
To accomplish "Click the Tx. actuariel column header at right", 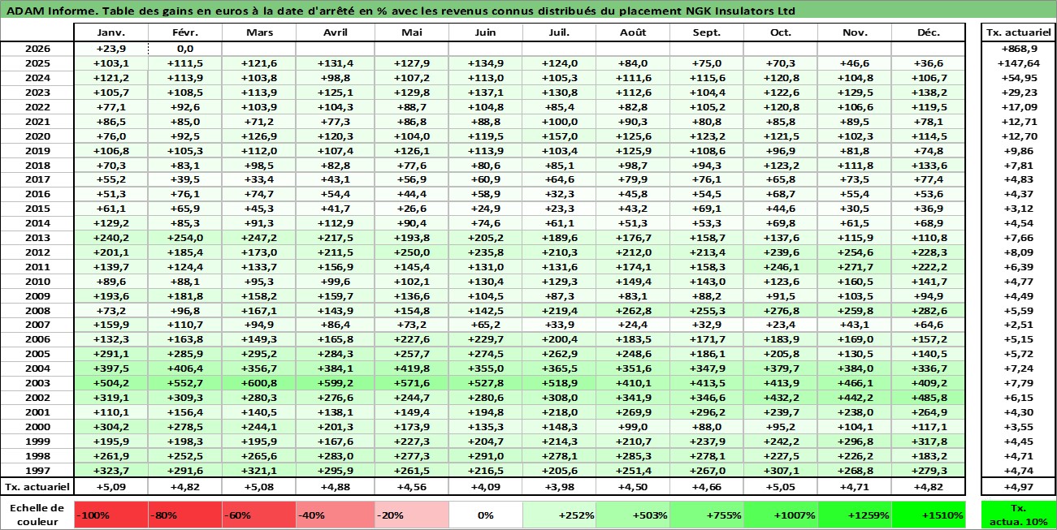I will (x=1018, y=32).
